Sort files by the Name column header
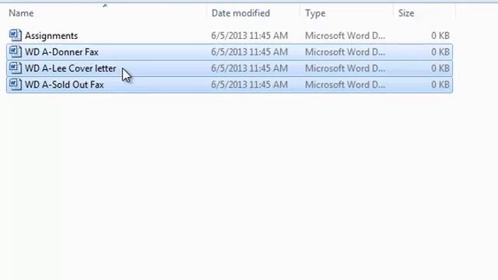Screen dimensions: 498x280 (x=21, y=13)
